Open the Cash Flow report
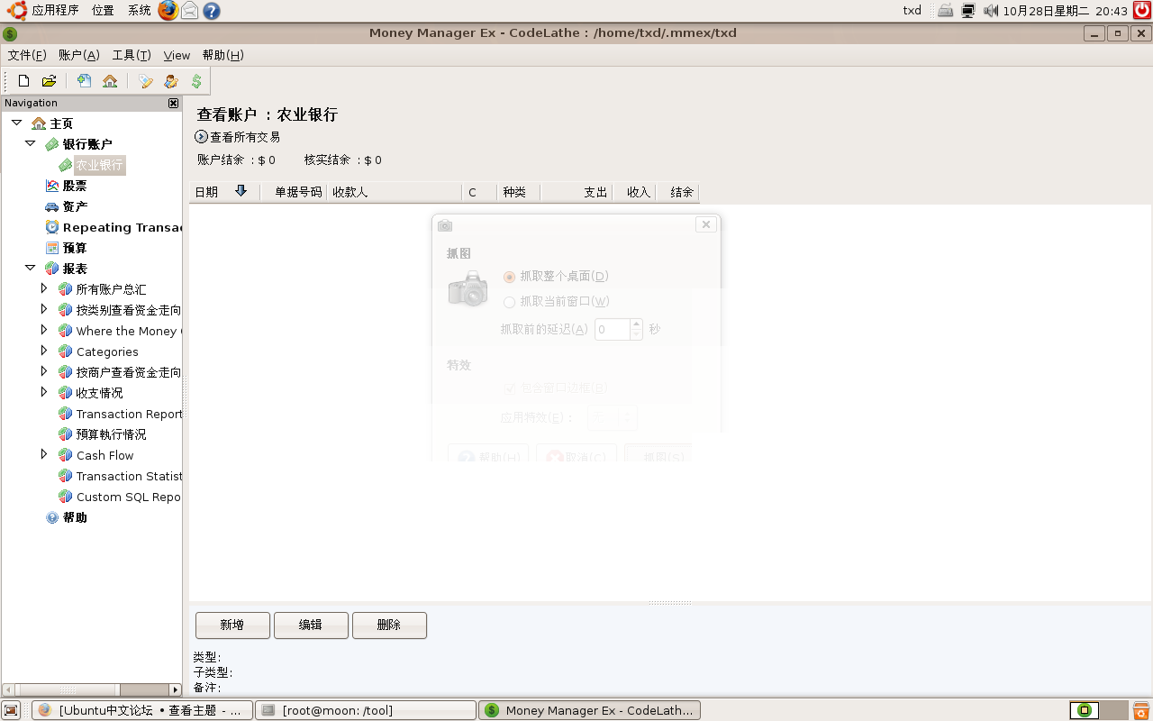The width and height of the screenshot is (1153, 721). (x=104, y=455)
